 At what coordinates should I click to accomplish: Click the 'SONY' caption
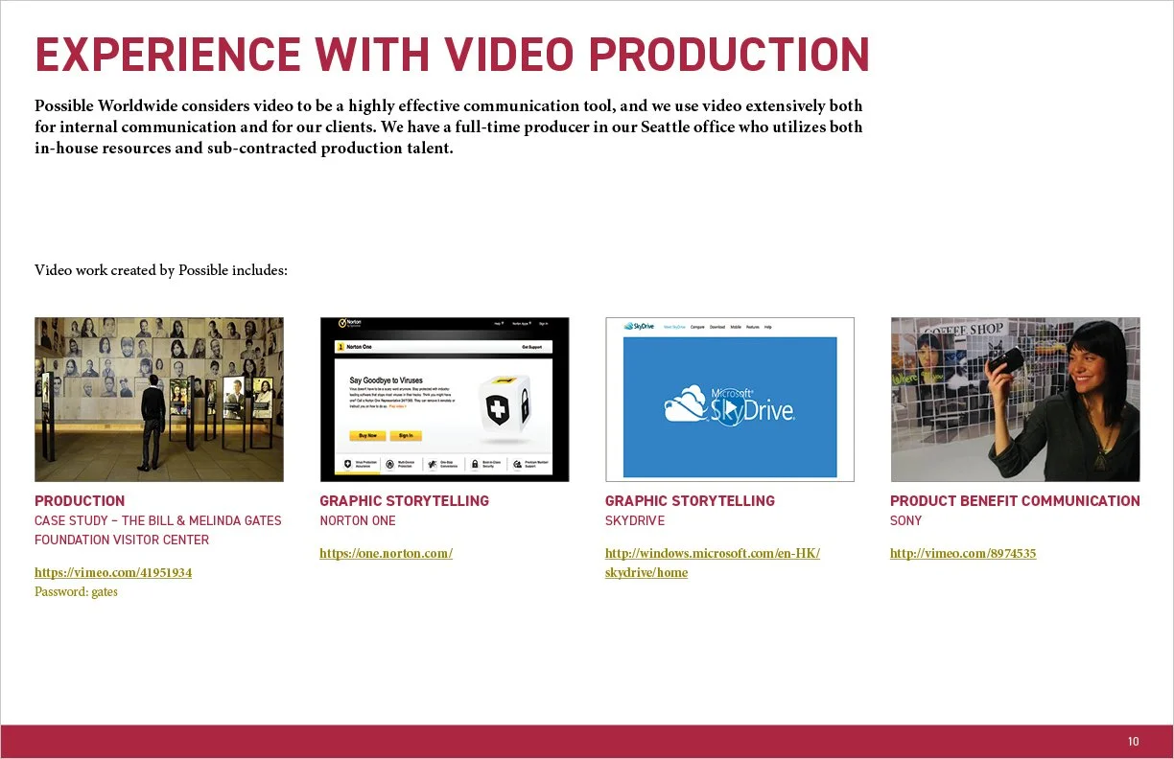click(905, 521)
